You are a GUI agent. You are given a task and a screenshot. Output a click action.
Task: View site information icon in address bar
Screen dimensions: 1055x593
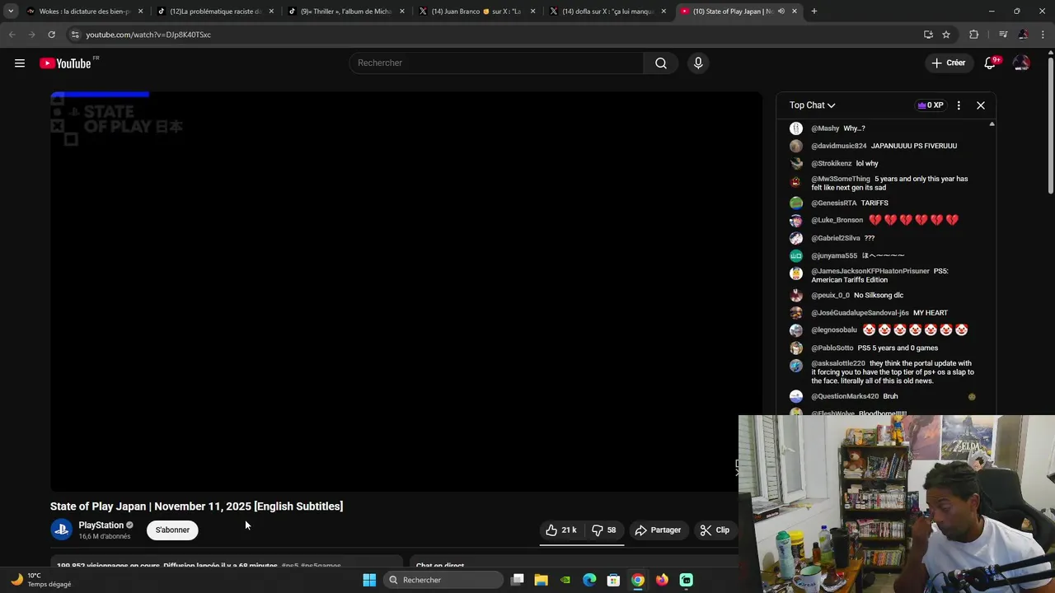75,35
